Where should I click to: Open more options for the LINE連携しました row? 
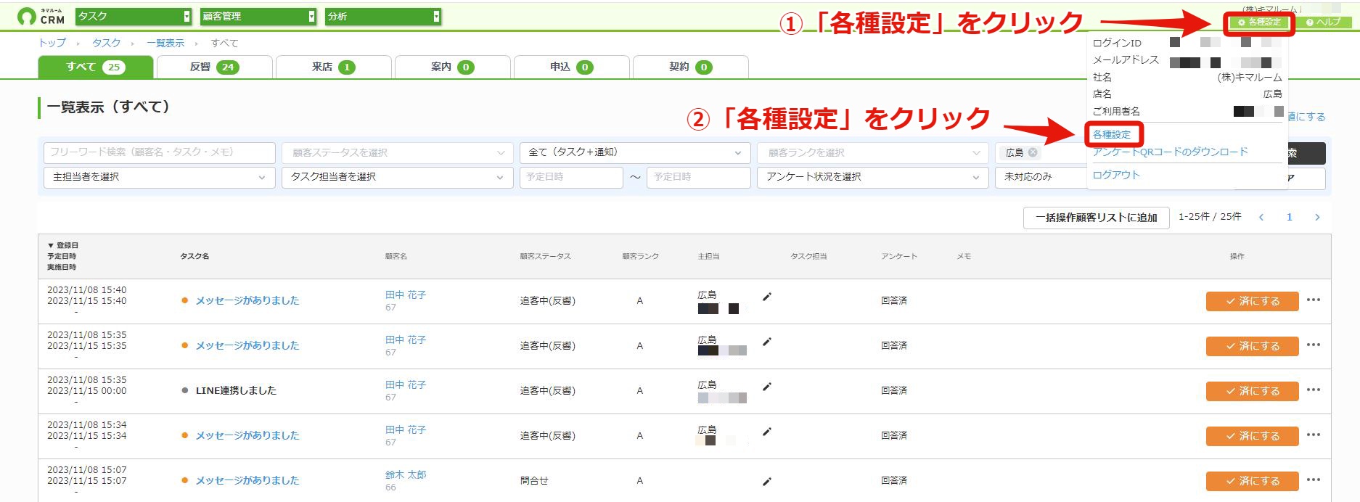coord(1314,390)
